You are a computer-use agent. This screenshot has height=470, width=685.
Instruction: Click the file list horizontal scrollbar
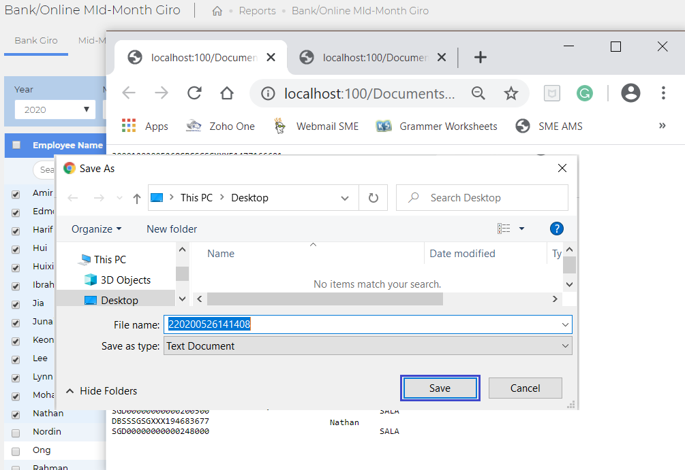click(325, 299)
